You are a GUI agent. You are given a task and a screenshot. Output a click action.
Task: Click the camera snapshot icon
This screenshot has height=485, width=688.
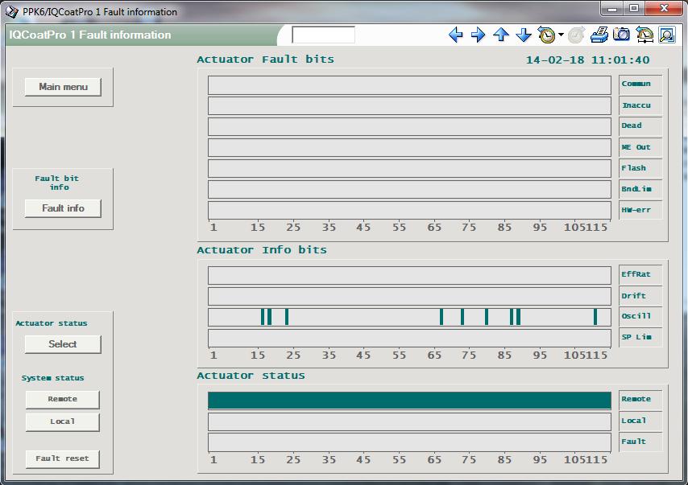621,35
